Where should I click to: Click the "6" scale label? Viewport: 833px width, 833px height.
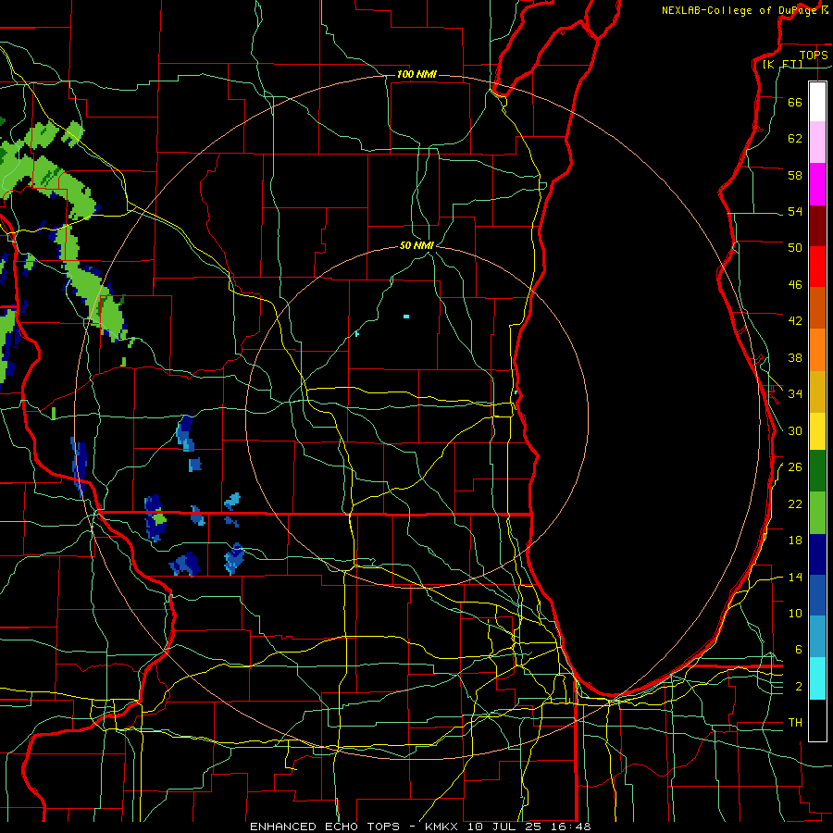(799, 650)
